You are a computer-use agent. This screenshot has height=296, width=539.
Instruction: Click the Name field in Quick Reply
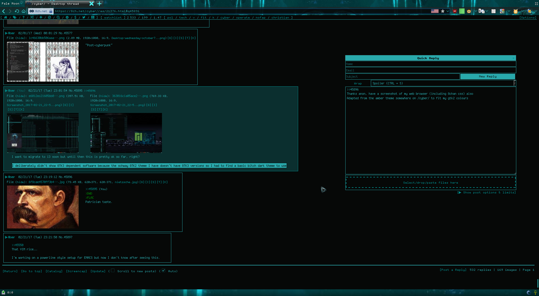tap(431, 64)
